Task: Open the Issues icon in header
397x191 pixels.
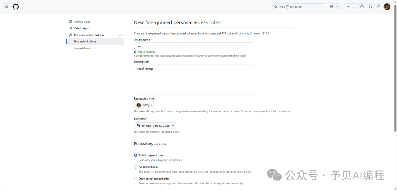Action: click(x=362, y=7)
